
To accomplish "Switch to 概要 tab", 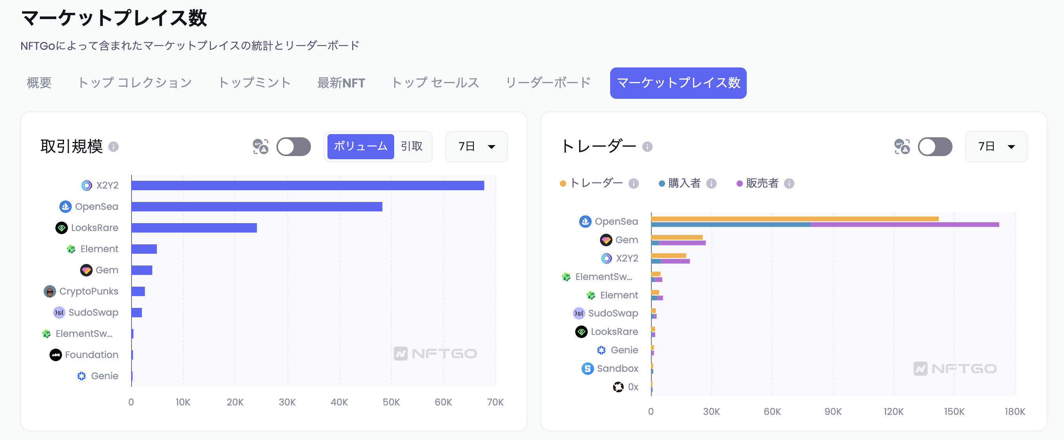I will [x=39, y=83].
